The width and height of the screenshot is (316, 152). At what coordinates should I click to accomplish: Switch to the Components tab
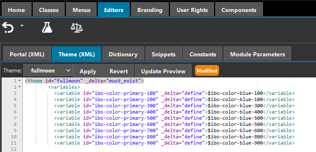click(239, 10)
